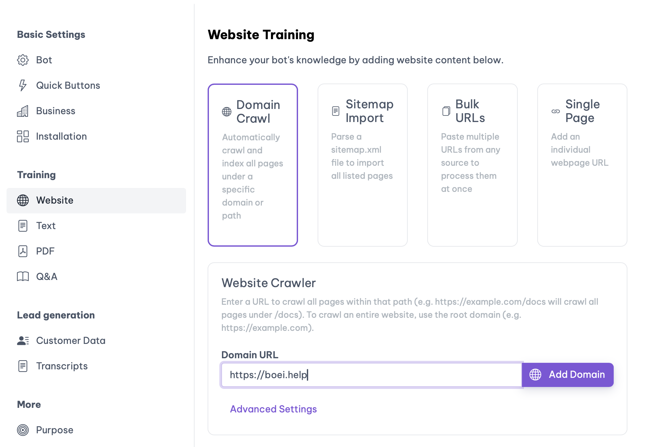Switch to the Single Page option card
Viewport: 647px width, 447px height.
582,165
